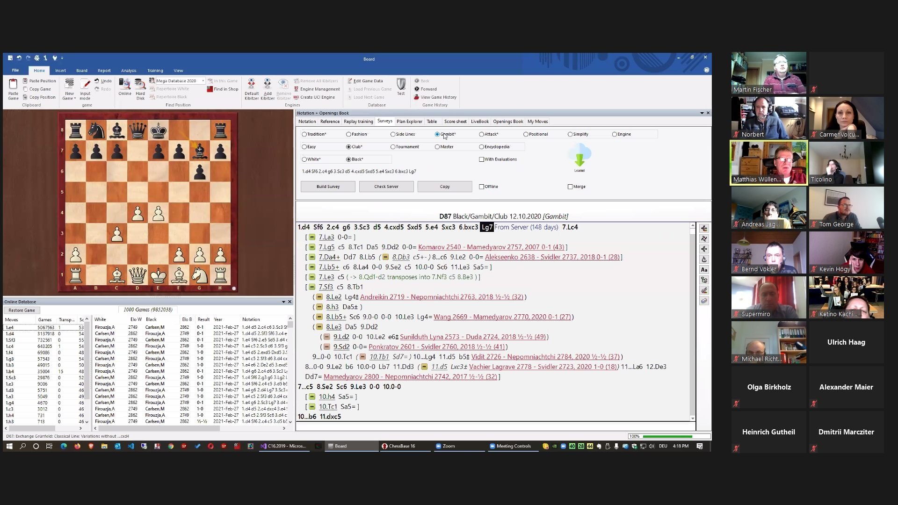
Task: Switch to the Plan Explorer tab
Action: (x=409, y=122)
